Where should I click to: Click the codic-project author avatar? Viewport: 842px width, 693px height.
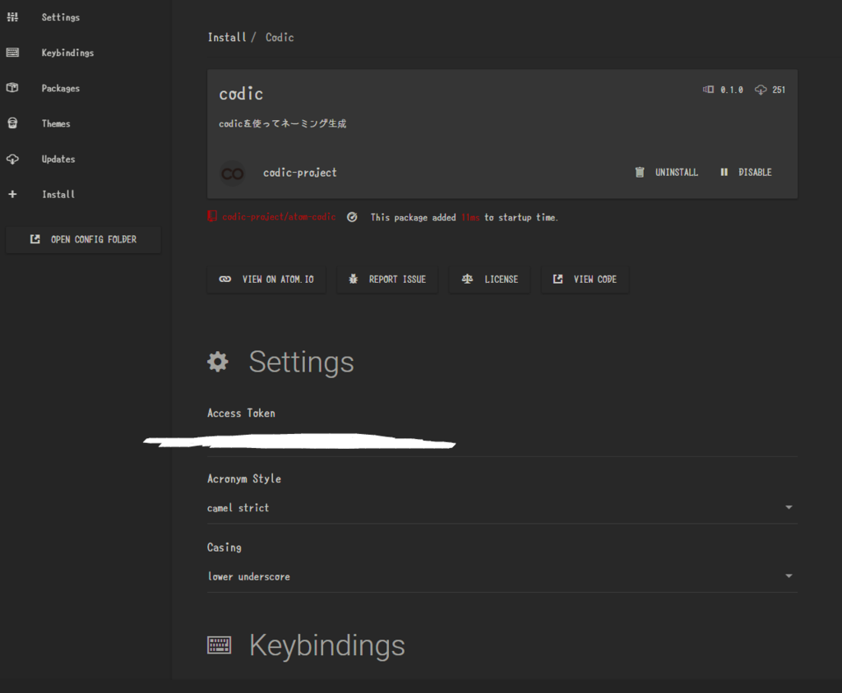tap(233, 173)
